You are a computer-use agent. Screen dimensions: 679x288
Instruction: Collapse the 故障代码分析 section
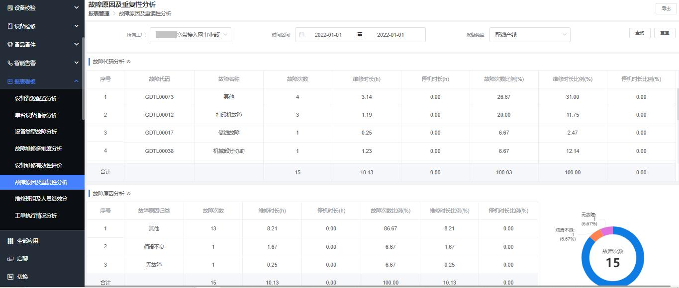tap(129, 62)
